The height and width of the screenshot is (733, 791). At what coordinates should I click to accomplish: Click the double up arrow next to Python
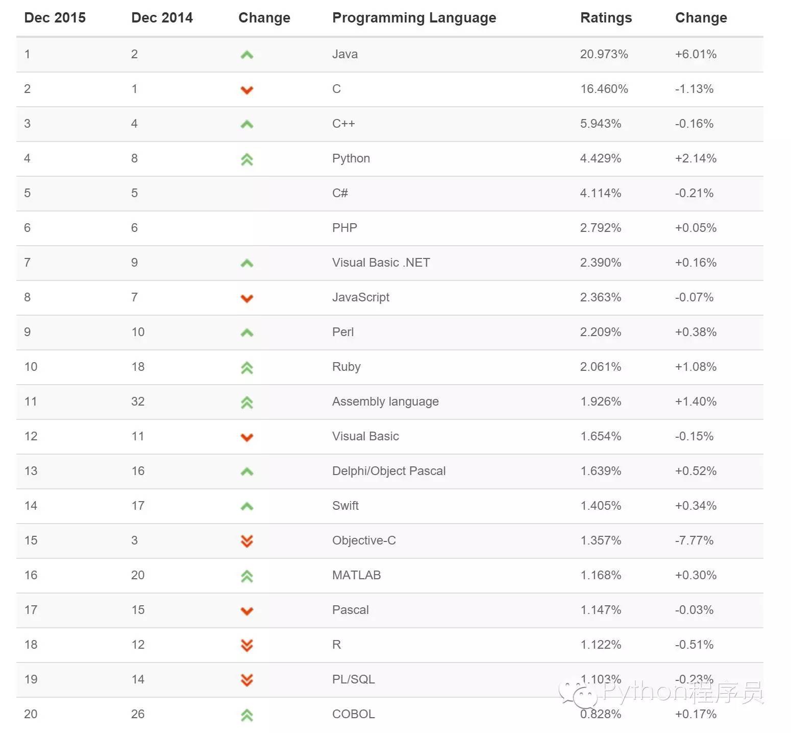(x=247, y=159)
